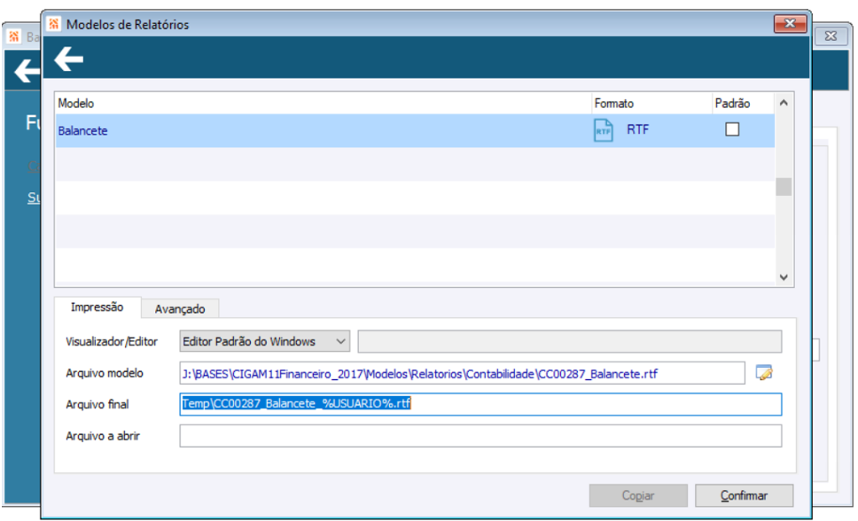This screenshot has height=521, width=858.
Task: Click back arrow in the background window
Action: (27, 71)
